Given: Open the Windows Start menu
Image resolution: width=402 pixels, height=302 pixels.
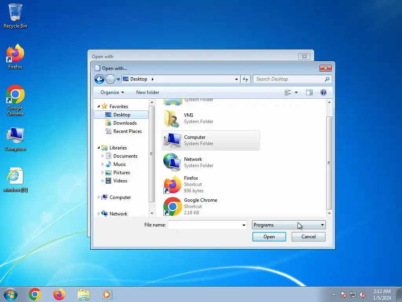Looking at the screenshot, I should 11,294.
